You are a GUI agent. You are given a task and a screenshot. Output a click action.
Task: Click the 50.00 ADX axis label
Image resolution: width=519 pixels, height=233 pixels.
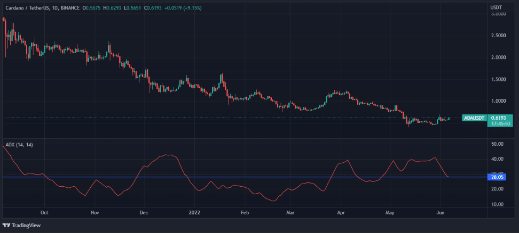pyautogui.click(x=498, y=144)
